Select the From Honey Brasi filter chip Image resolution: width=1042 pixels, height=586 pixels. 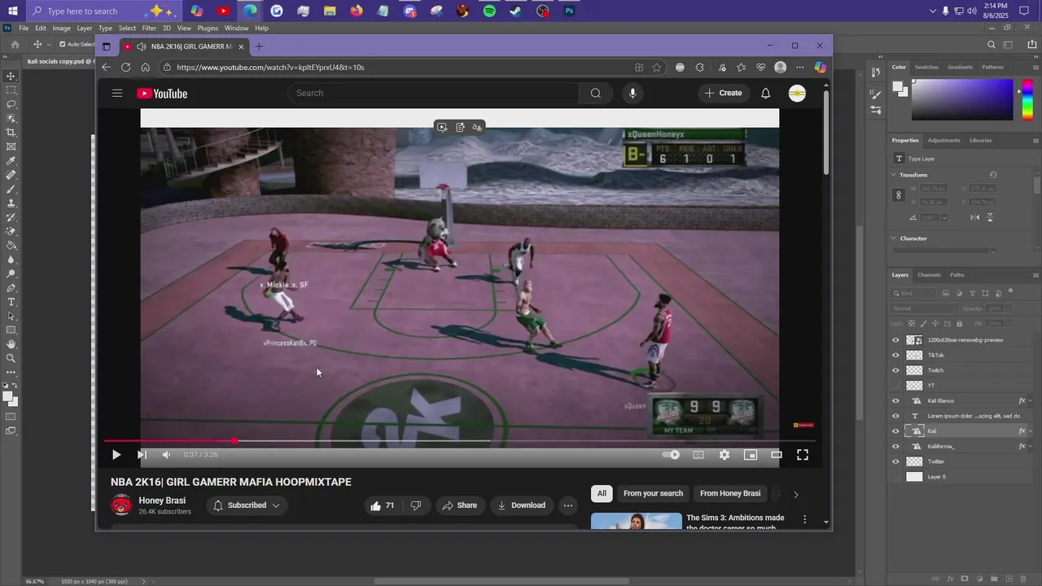(x=730, y=493)
